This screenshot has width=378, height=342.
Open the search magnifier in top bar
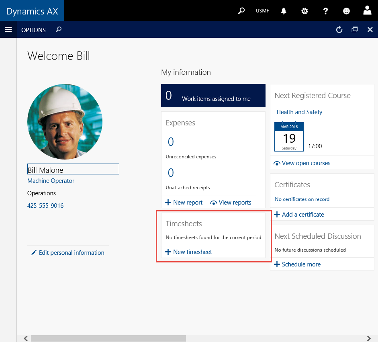point(241,11)
